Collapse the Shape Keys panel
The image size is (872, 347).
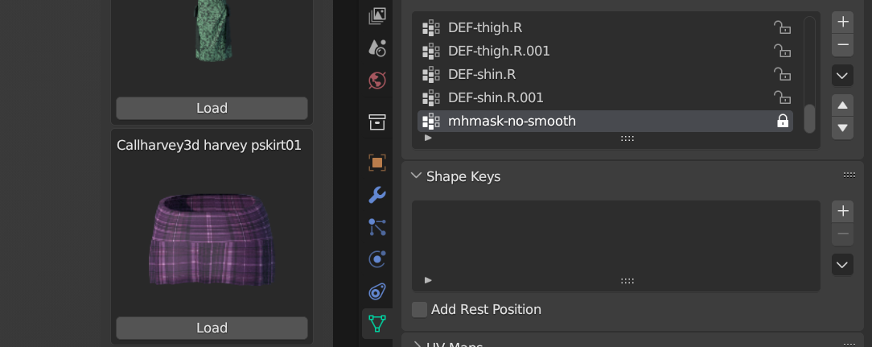pos(416,176)
